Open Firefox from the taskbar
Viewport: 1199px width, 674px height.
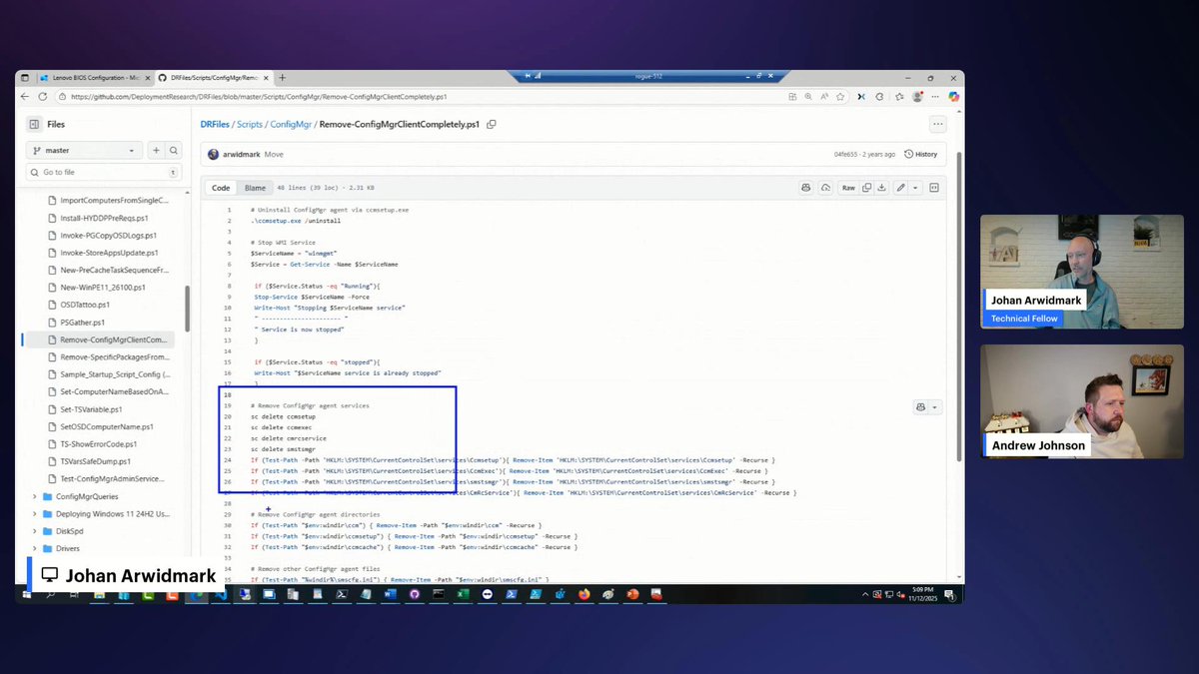click(x=585, y=593)
